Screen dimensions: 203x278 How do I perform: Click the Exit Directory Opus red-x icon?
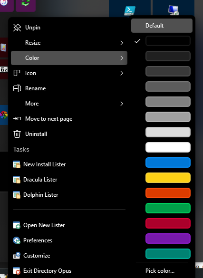tap(17, 271)
